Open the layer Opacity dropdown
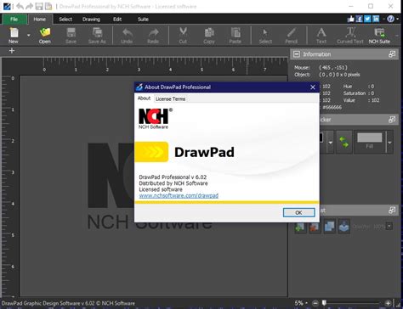This screenshot has width=403, height=309. (389, 227)
